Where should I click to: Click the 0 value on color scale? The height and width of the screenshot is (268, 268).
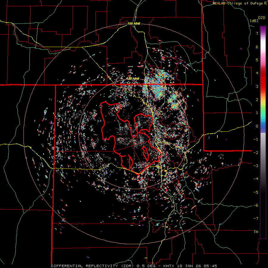click(257, 126)
